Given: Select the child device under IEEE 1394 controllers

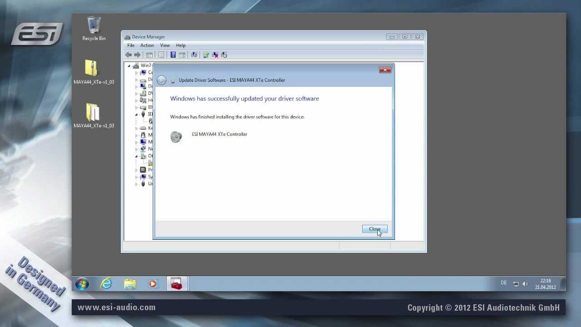Looking at the screenshot, I should click(x=151, y=121).
